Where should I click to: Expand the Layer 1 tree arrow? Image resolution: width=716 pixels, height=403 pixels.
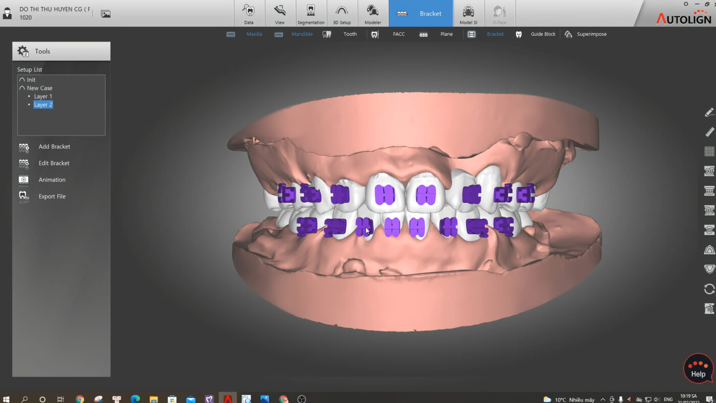point(29,96)
